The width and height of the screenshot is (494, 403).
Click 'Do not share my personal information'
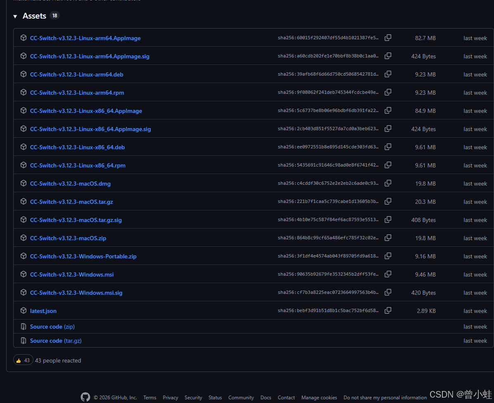coord(385,398)
